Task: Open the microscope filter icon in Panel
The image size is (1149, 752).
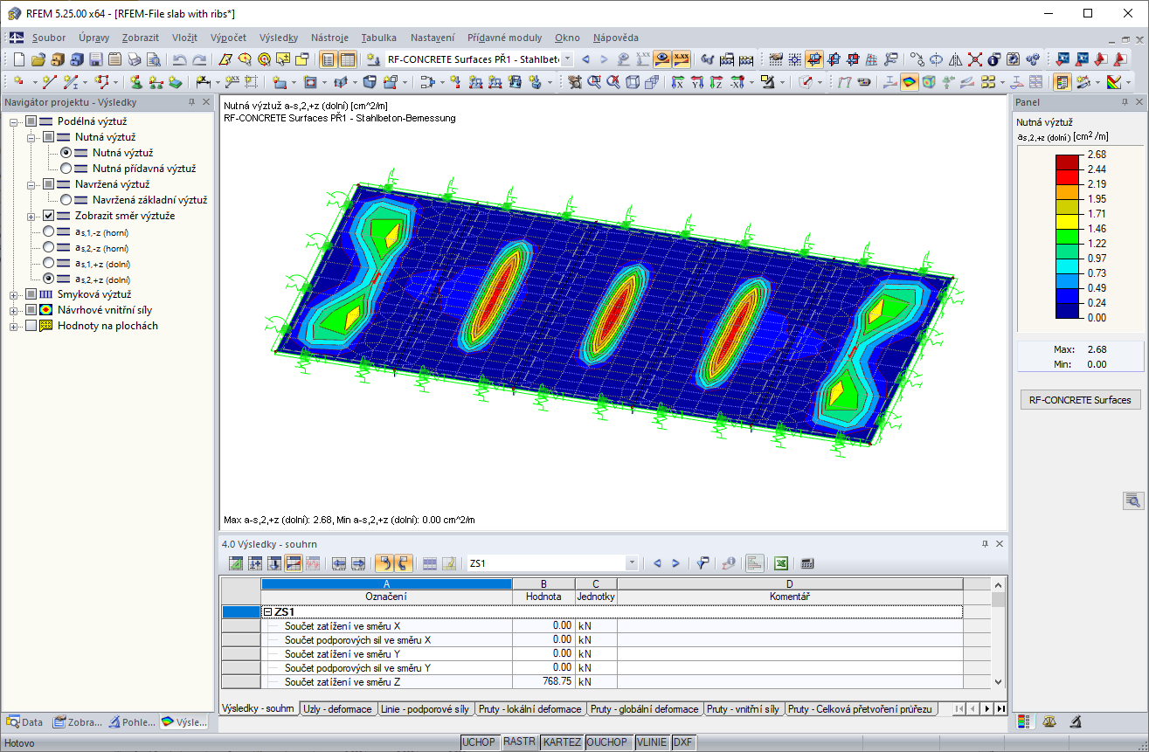Action: coord(1076,722)
